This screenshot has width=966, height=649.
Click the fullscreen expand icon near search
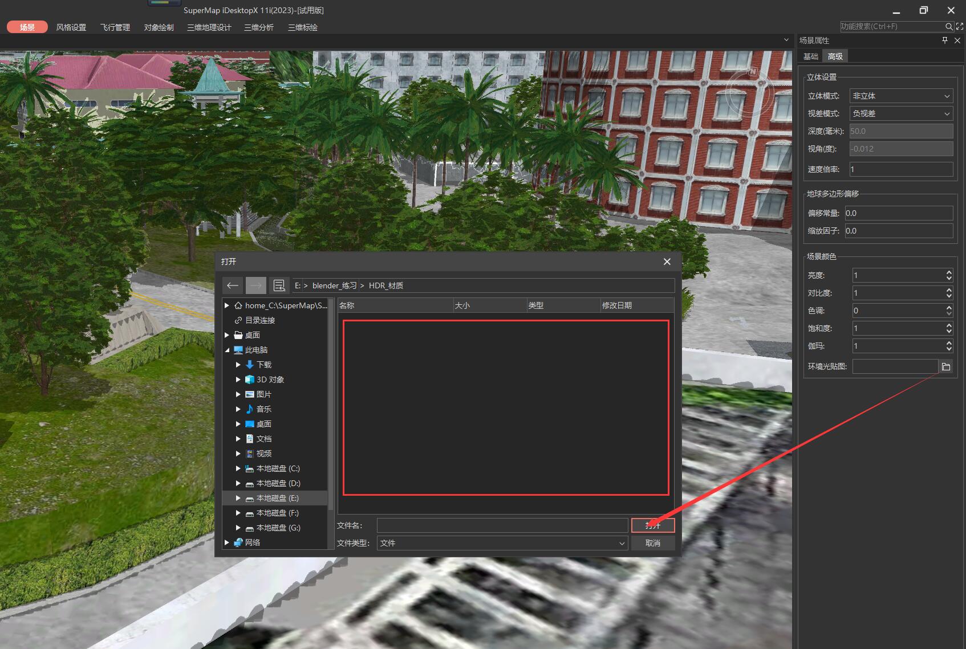[960, 27]
